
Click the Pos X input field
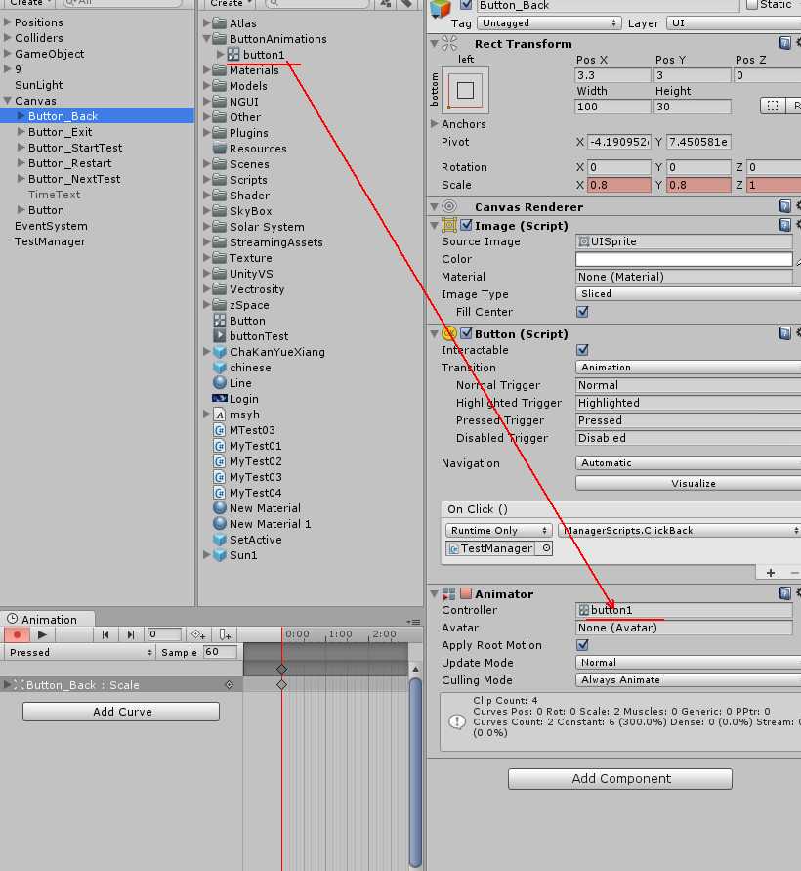tap(612, 75)
